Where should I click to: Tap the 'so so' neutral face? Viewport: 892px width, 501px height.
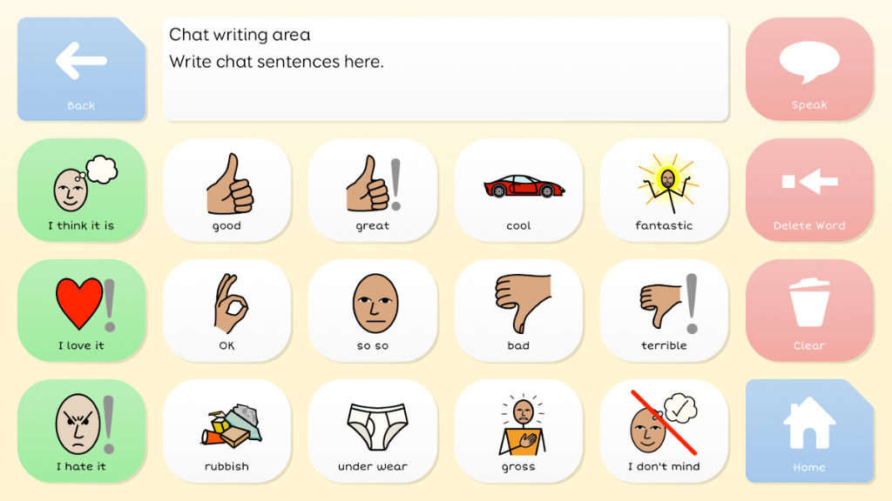point(373,311)
